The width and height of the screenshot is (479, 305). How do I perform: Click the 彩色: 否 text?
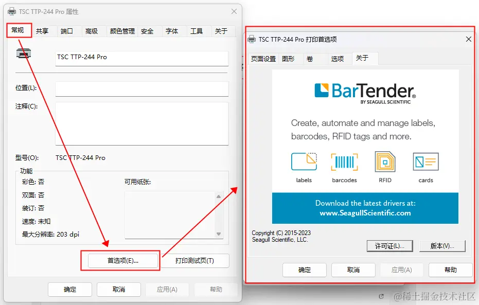[33, 182]
